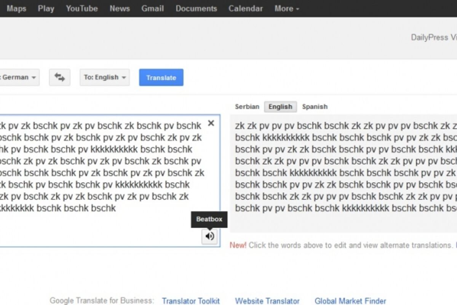This screenshot has height=305, width=457.
Task: Clear source text with X icon
Action: [211, 123]
